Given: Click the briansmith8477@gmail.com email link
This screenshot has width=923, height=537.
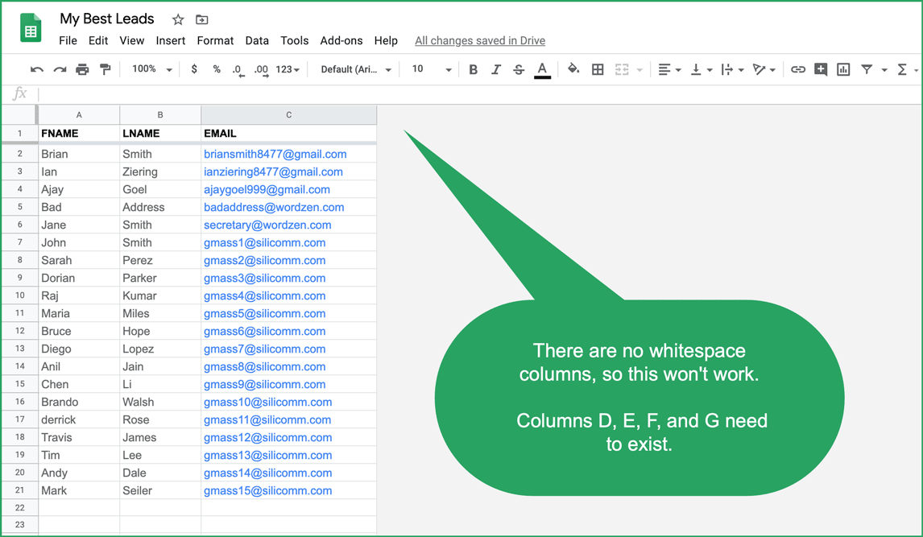Looking at the screenshot, I should coord(275,154).
